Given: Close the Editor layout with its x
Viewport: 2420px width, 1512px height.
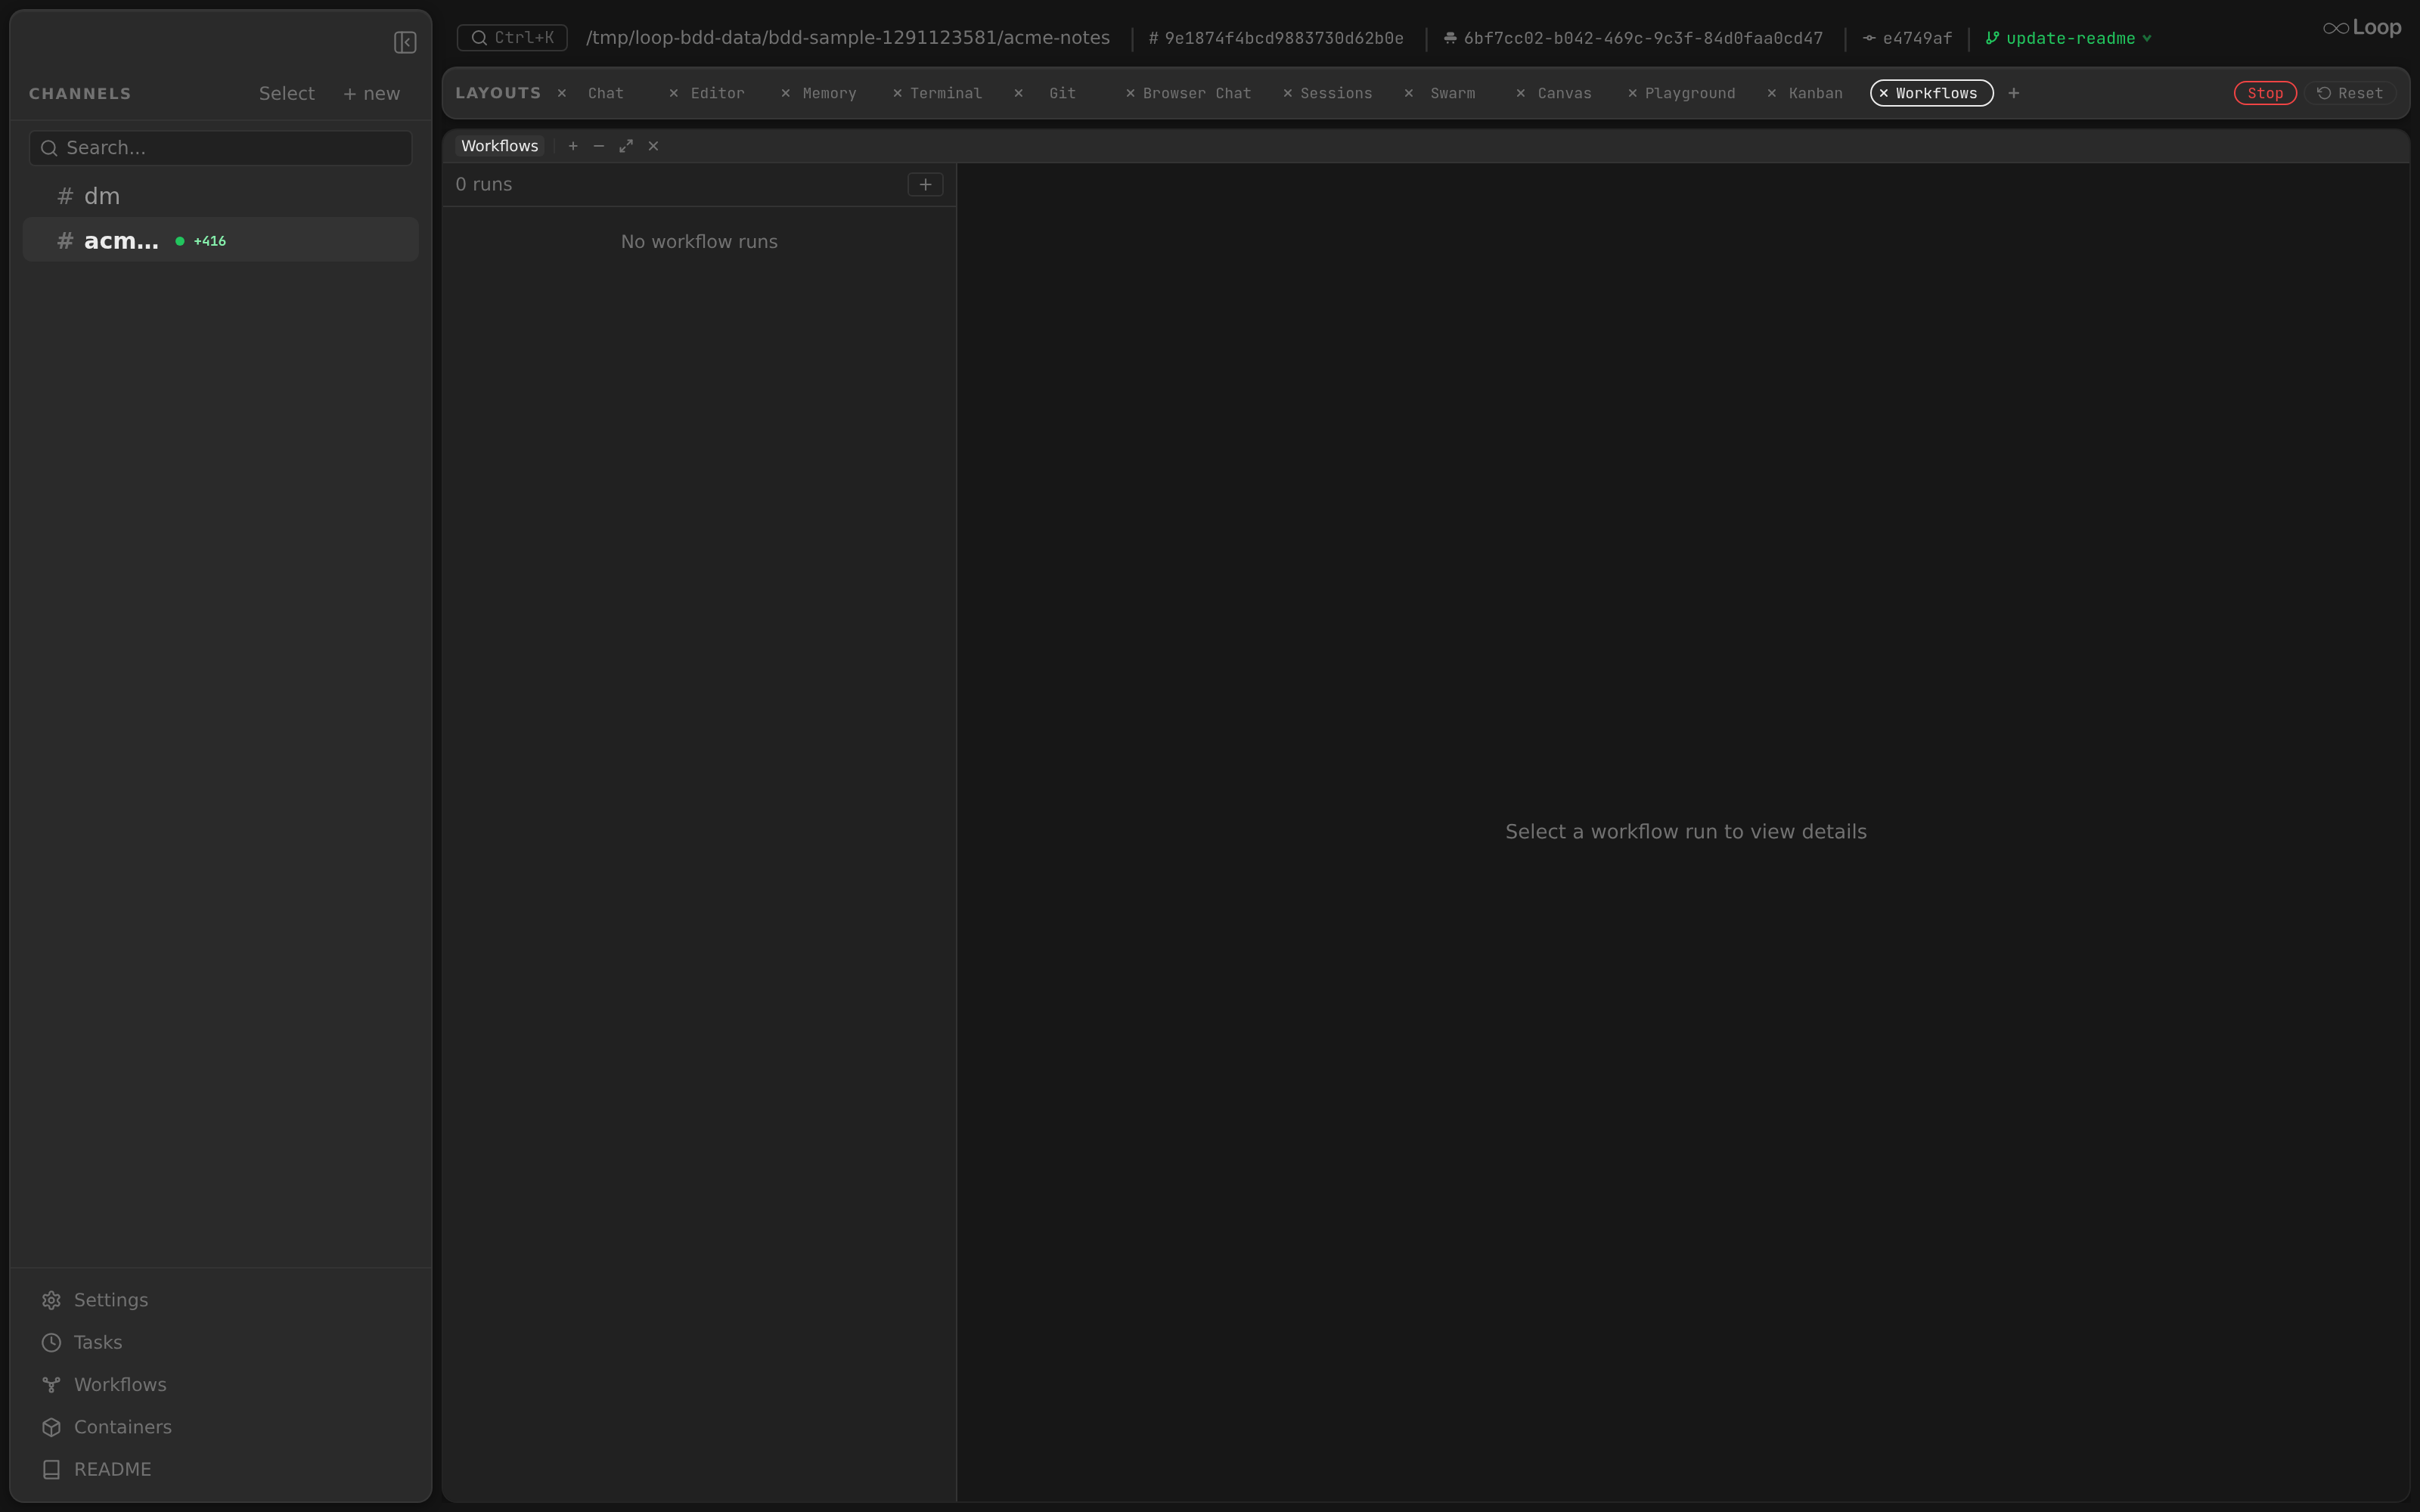Looking at the screenshot, I should (x=674, y=93).
